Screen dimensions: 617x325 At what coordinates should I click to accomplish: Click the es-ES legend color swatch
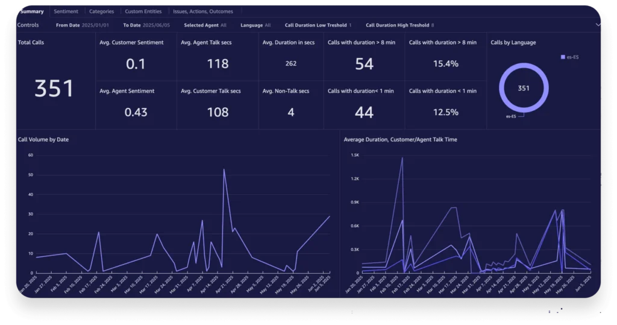[563, 57]
